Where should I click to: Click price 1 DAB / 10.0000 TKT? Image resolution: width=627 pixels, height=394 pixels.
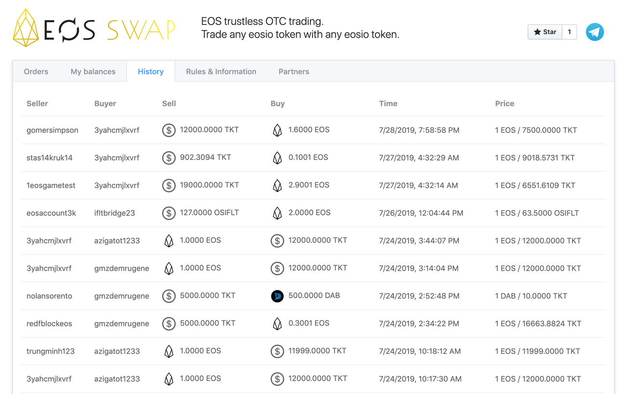[x=531, y=296]
